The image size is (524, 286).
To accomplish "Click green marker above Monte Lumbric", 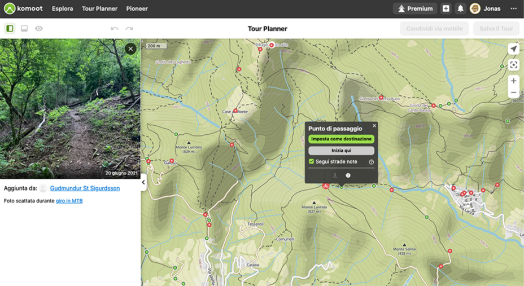I will pyautogui.click(x=176, y=134).
